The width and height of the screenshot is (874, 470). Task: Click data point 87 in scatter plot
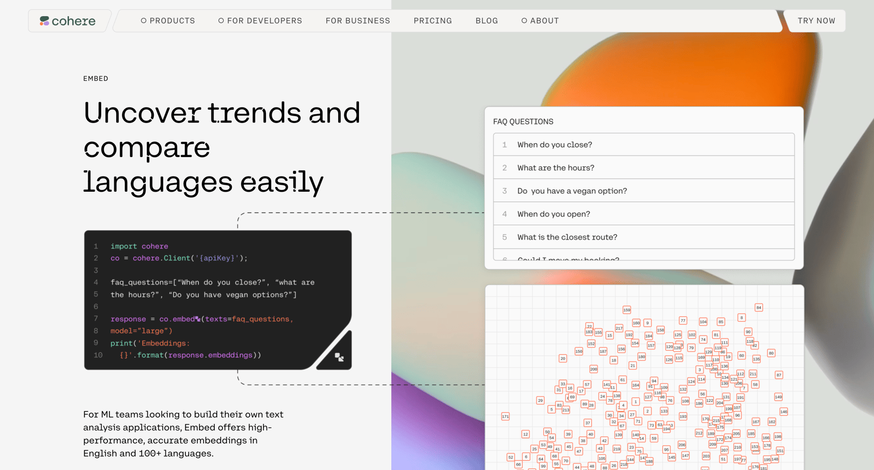pos(779,375)
